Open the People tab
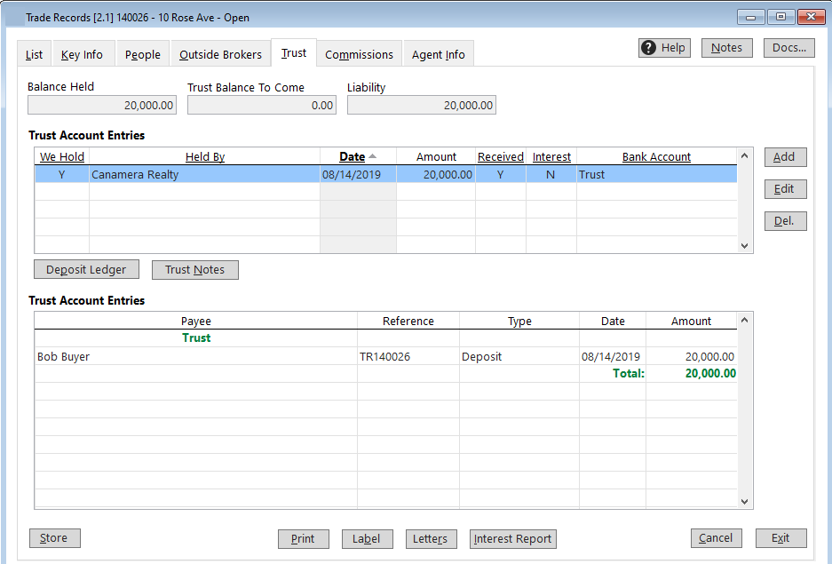Image resolution: width=832 pixels, height=564 pixels. point(142,53)
